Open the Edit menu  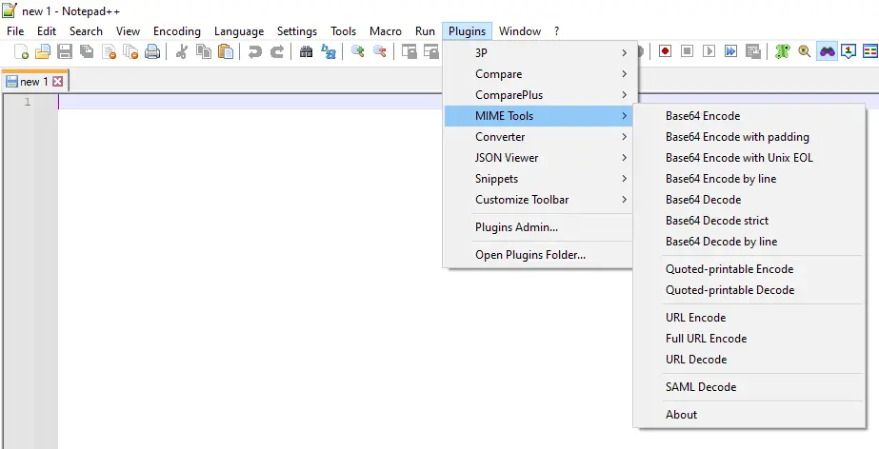[47, 31]
